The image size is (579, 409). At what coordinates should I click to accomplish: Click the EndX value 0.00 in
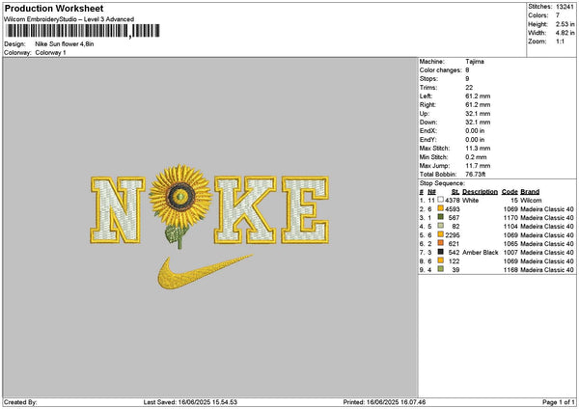point(475,130)
